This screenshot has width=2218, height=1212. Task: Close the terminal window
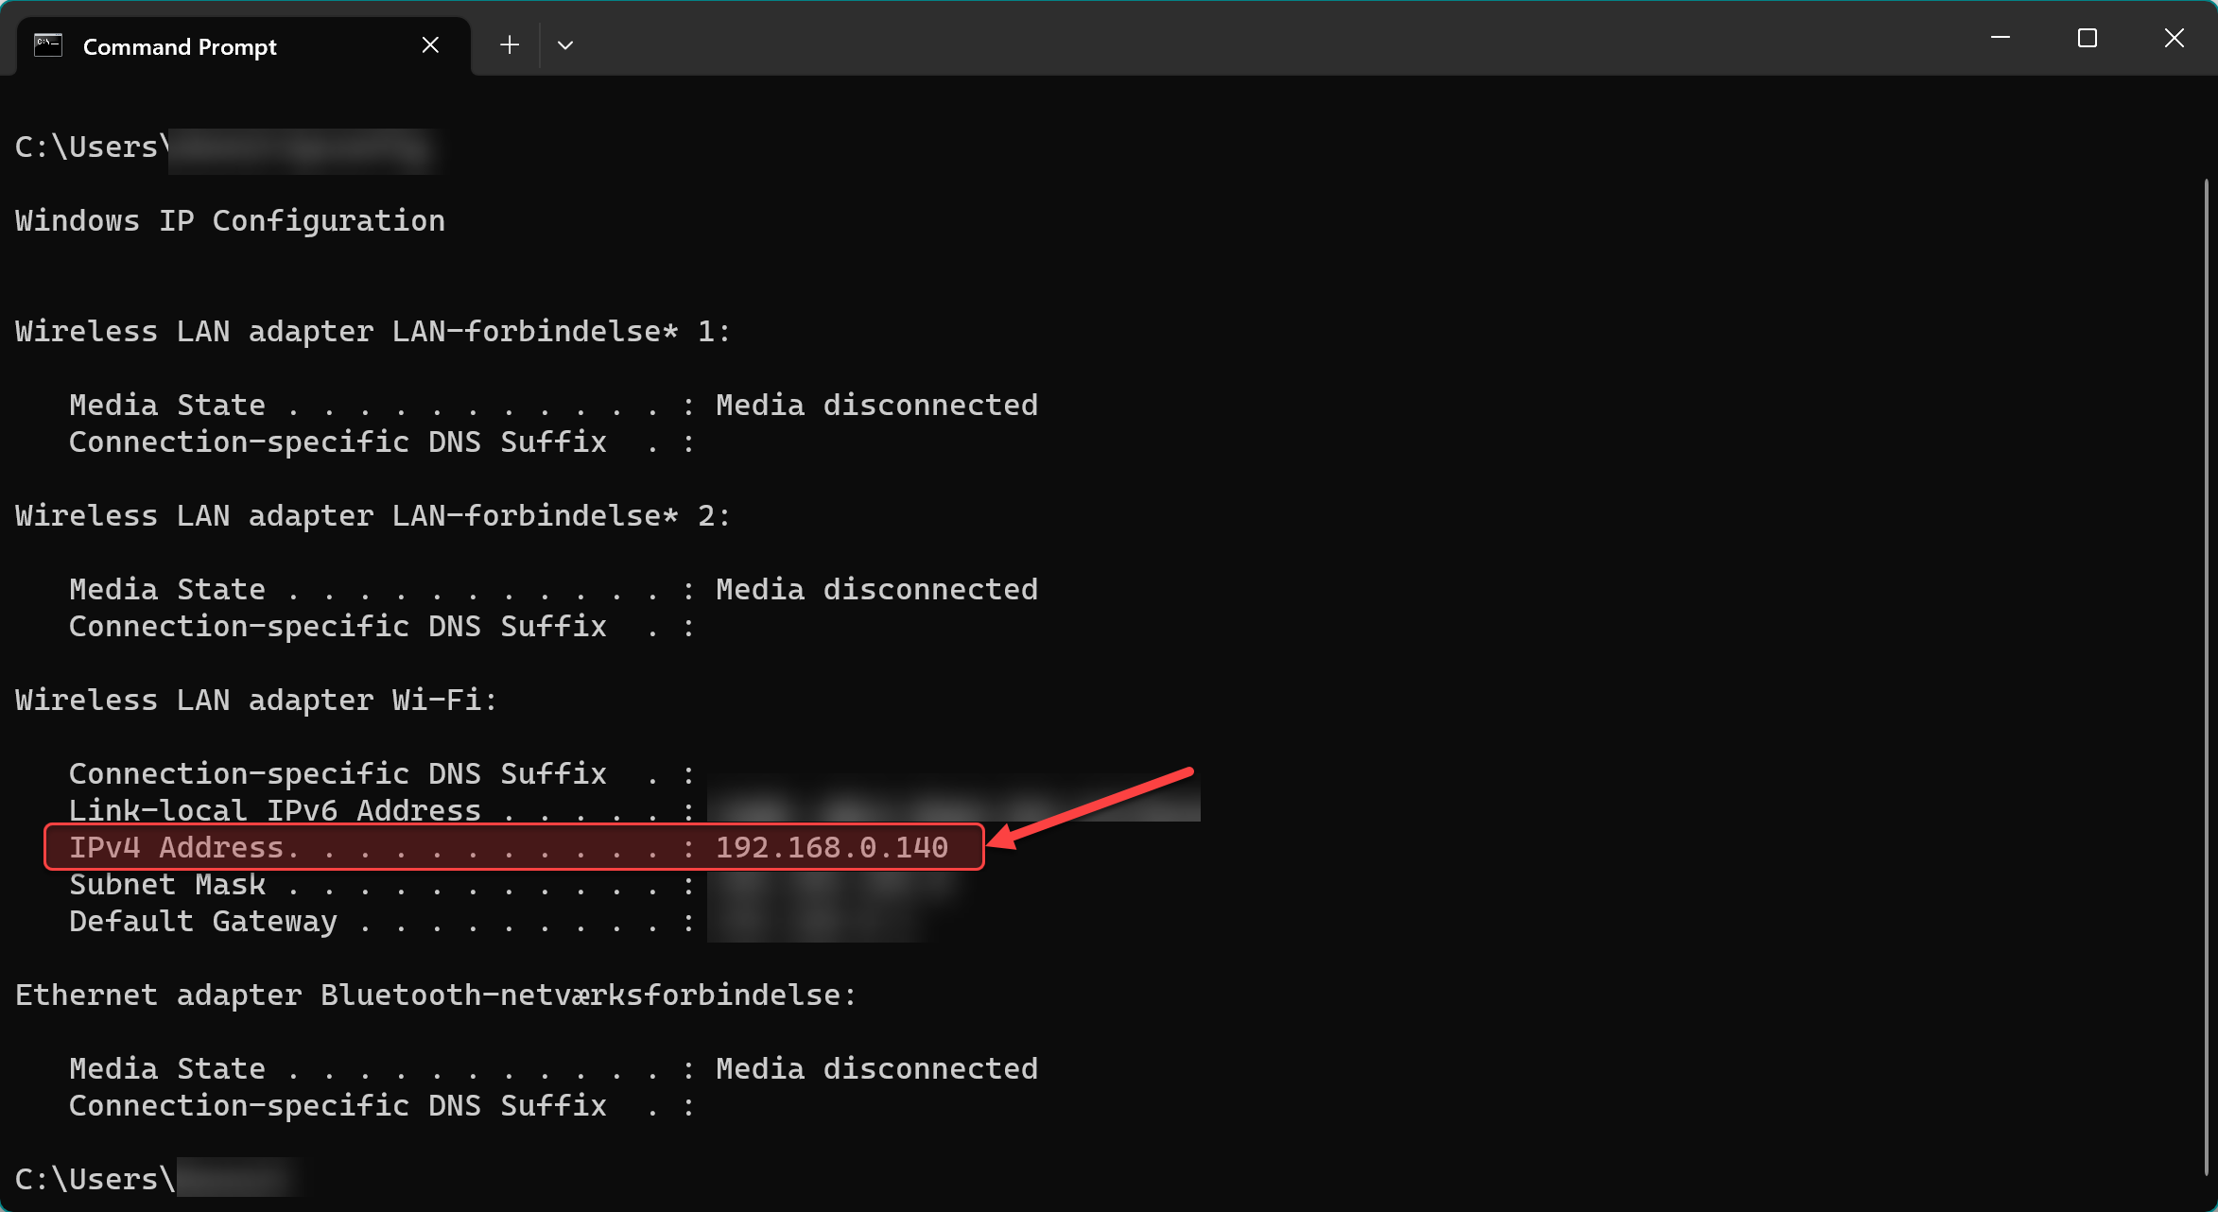coord(2175,38)
